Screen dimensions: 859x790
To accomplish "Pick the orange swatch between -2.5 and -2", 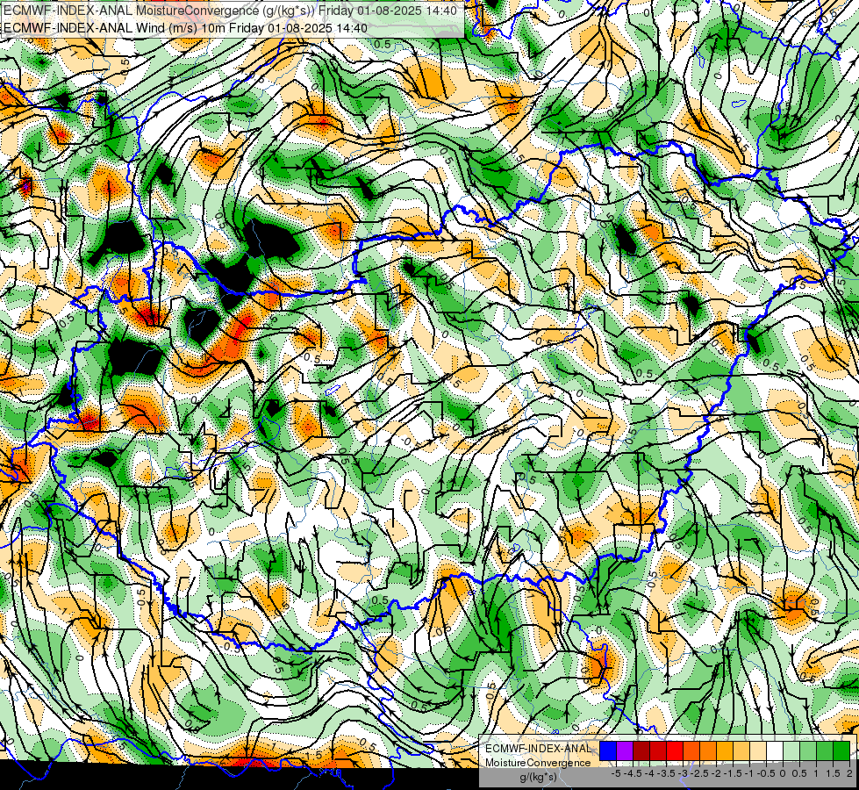I will pos(708,750).
